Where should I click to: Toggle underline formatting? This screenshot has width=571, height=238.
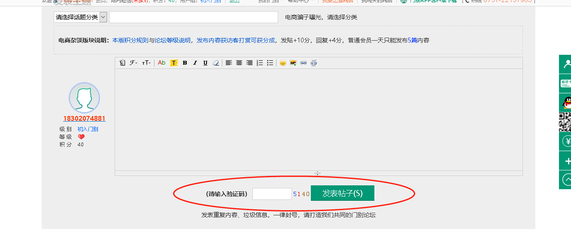coord(205,63)
